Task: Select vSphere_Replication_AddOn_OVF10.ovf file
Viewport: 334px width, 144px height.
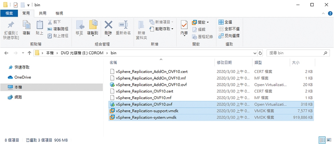Action: click(x=211, y=85)
